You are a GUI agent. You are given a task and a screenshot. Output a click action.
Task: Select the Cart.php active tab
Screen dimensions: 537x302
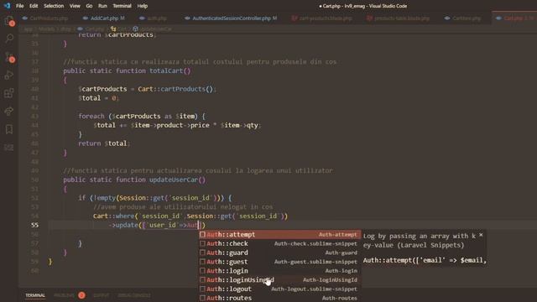[x=514, y=18]
